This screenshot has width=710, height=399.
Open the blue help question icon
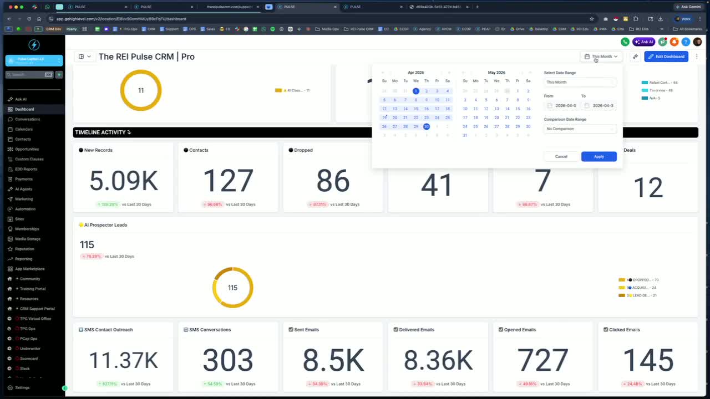pos(686,42)
